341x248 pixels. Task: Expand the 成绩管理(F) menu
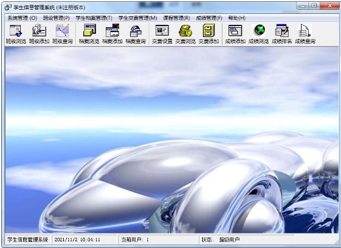tap(209, 18)
